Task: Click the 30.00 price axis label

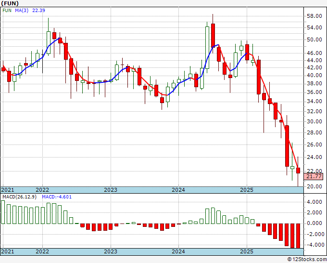Action: click(x=314, y=121)
